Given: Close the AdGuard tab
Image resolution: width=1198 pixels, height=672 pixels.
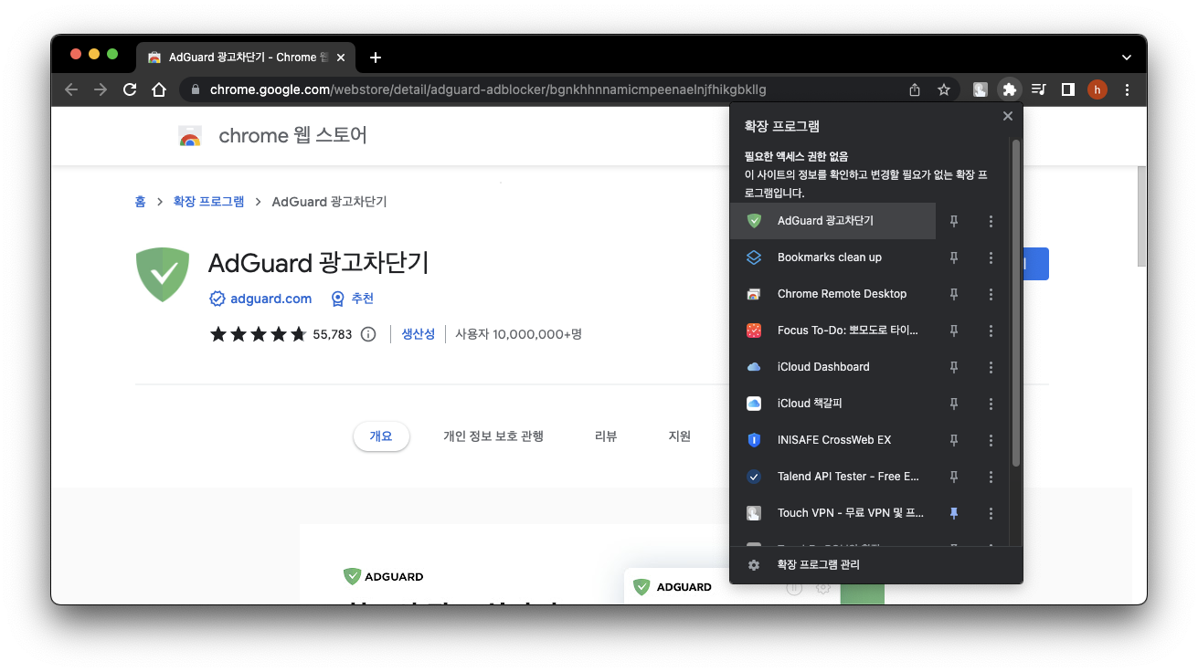Looking at the screenshot, I should [342, 58].
